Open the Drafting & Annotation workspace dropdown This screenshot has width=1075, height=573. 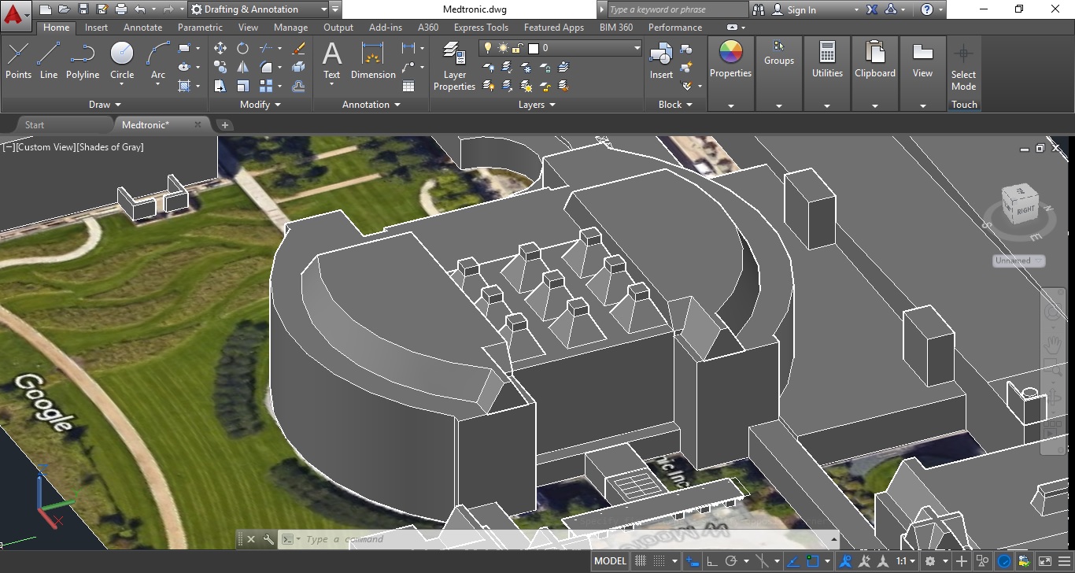(x=258, y=9)
